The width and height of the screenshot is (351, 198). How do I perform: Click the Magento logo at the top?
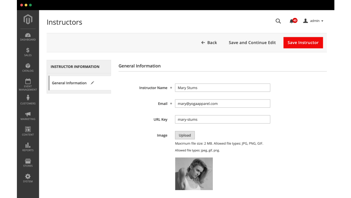(x=28, y=19)
